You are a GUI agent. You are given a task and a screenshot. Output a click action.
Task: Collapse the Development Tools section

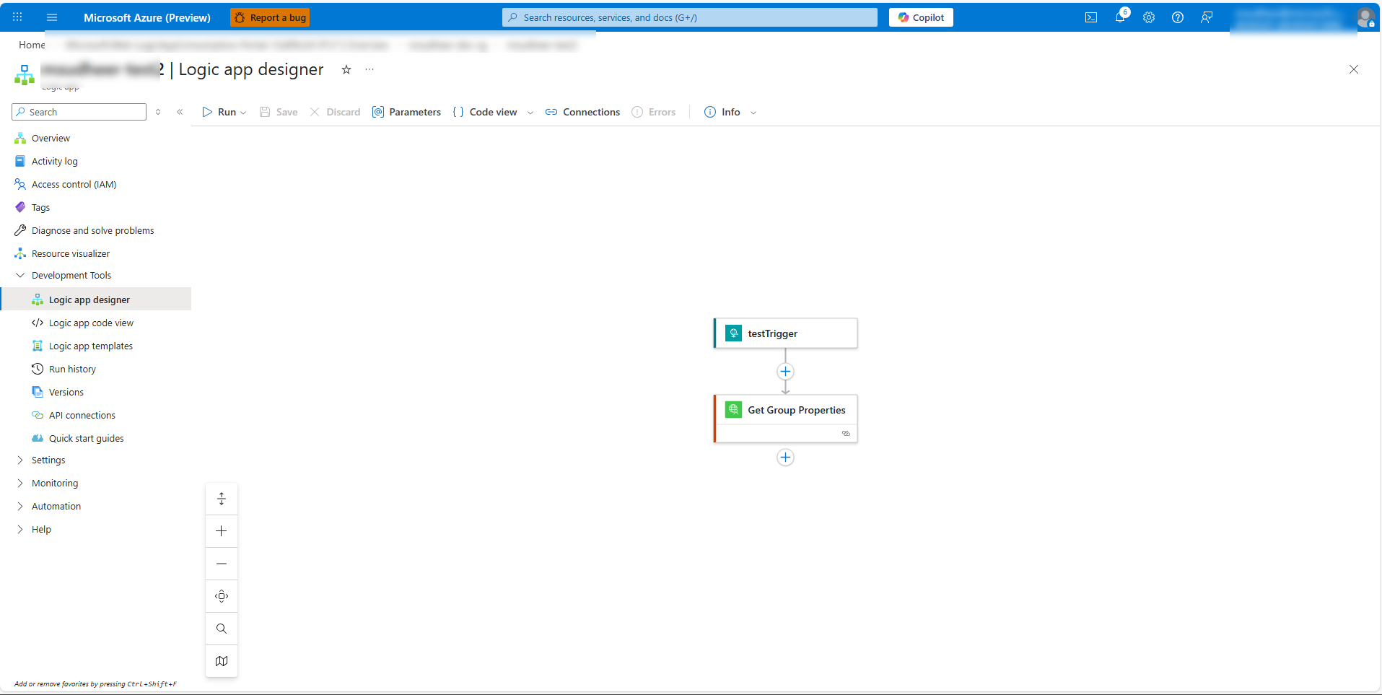point(20,276)
